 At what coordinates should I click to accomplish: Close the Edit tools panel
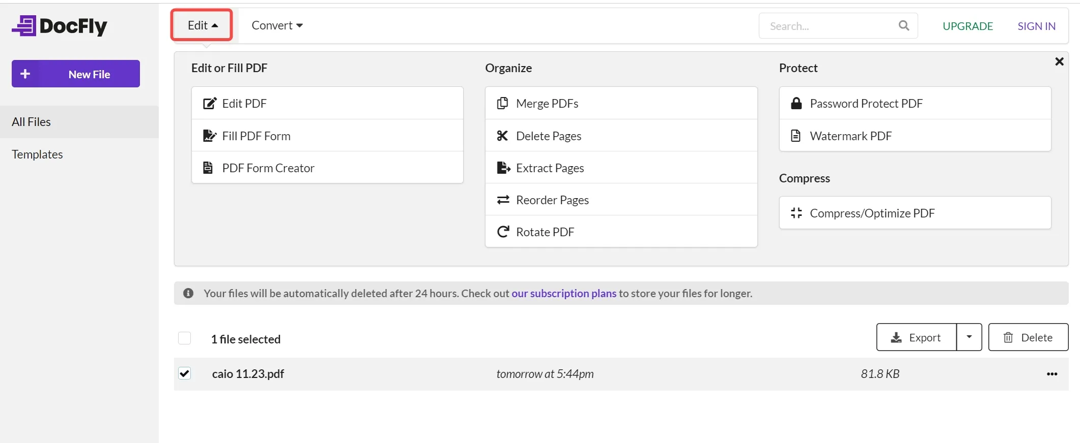pyautogui.click(x=1059, y=61)
